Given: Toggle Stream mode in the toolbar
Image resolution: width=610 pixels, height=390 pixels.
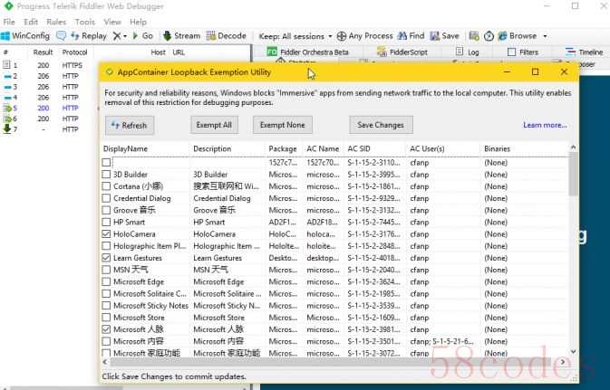Looking at the screenshot, I should point(181,36).
